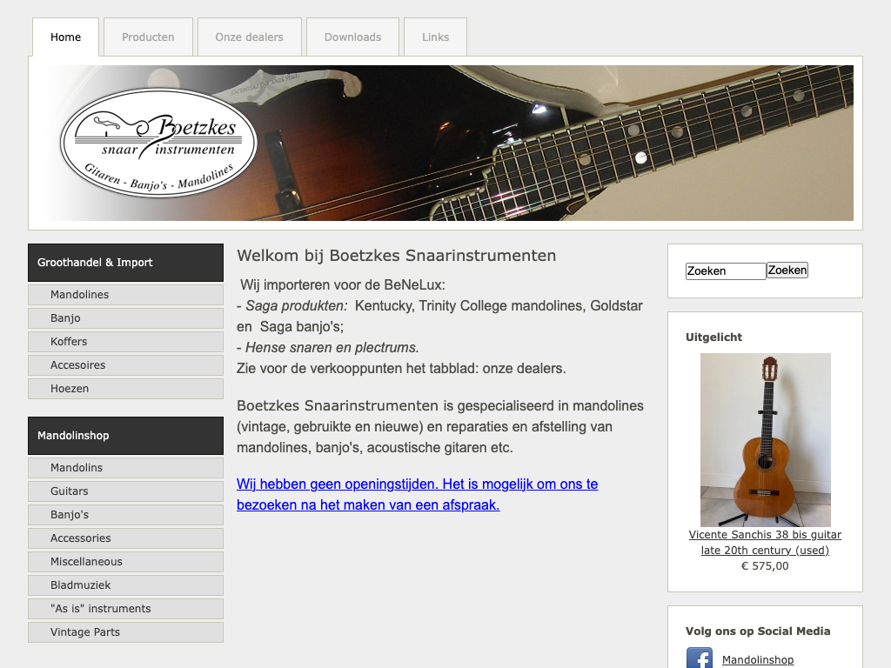This screenshot has height=668, width=891.
Task: Open the Vicente Sanchis guitar thumbnail
Action: tap(766, 439)
